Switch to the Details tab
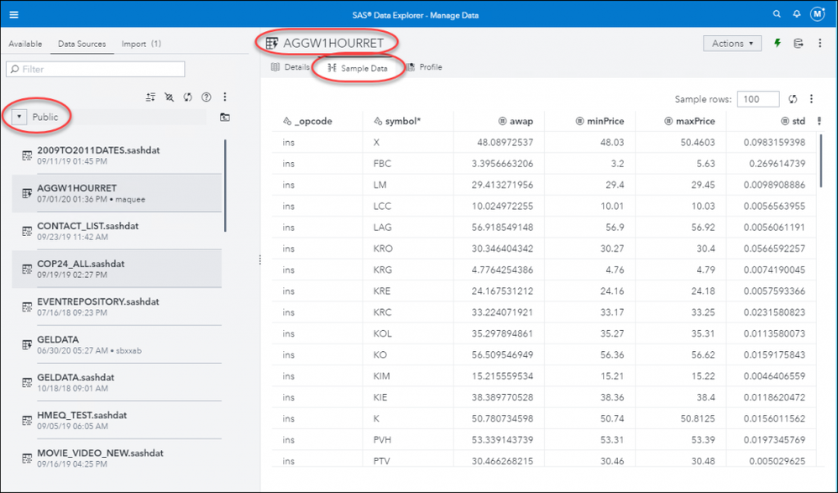Viewport: 838px width, 493px height. [x=291, y=67]
